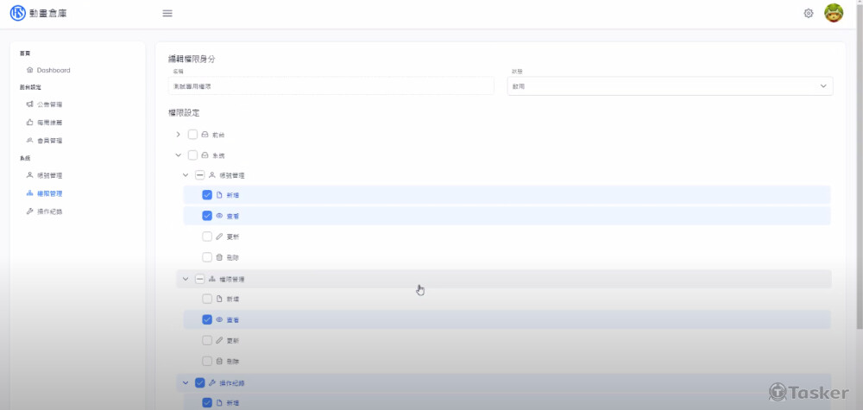Expand the 前台 tree node
Image resolution: width=863 pixels, height=410 pixels.
178,135
